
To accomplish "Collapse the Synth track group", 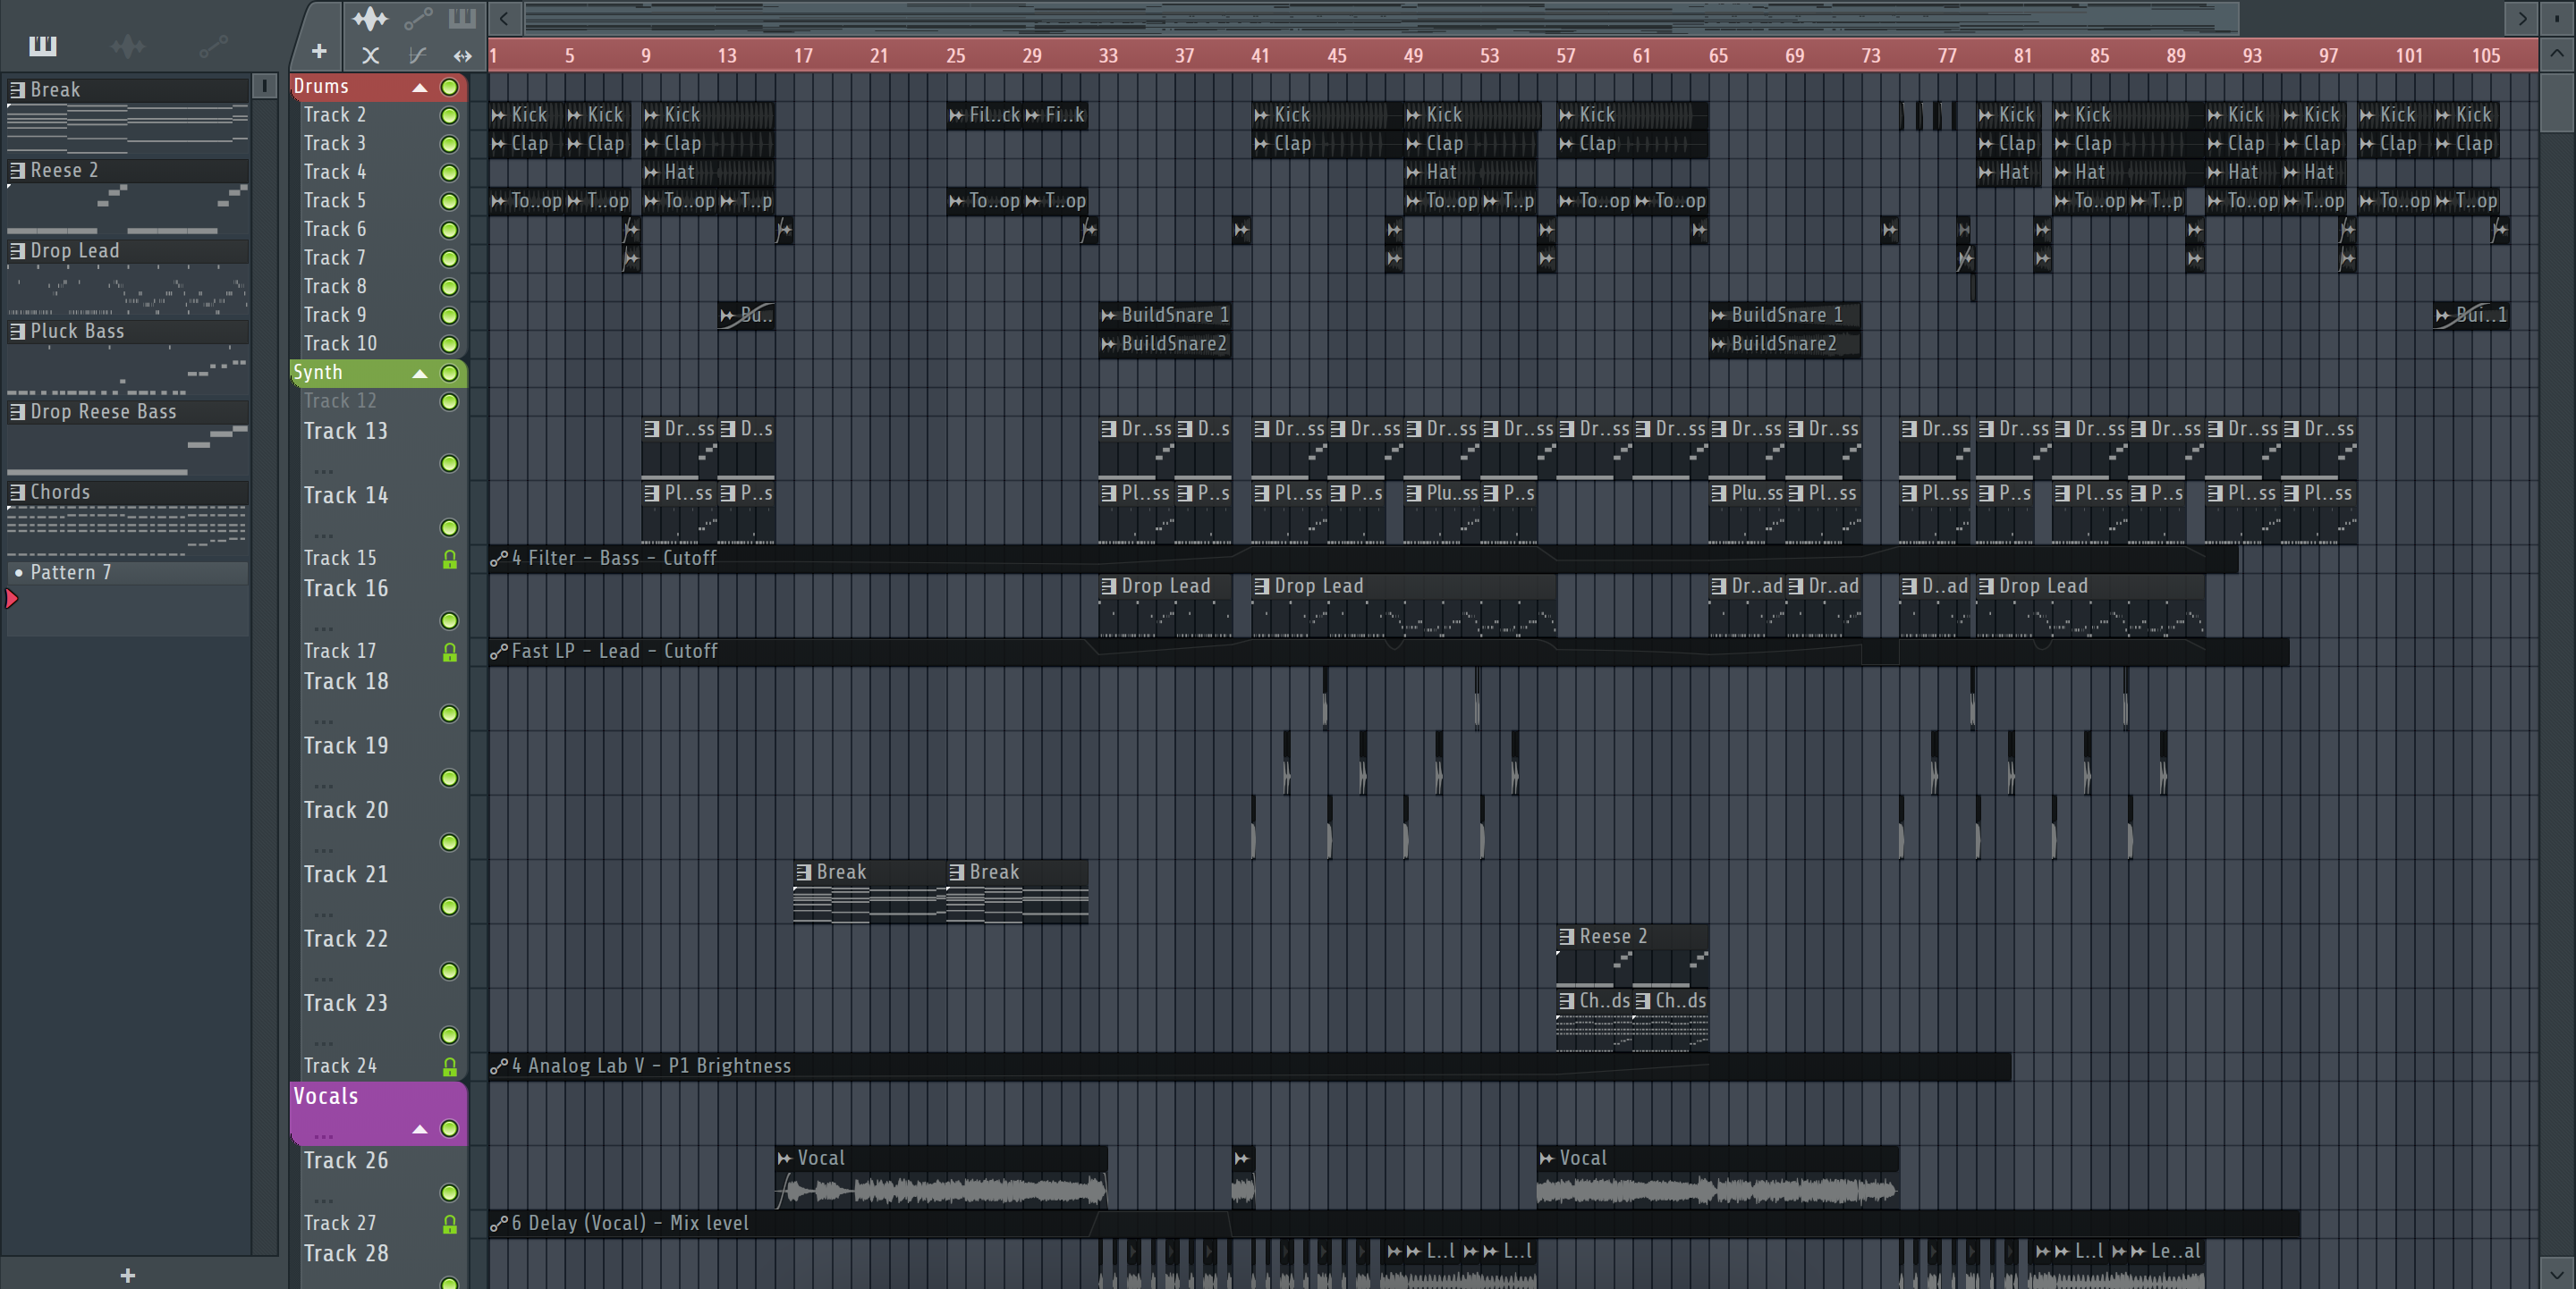I will coord(421,374).
